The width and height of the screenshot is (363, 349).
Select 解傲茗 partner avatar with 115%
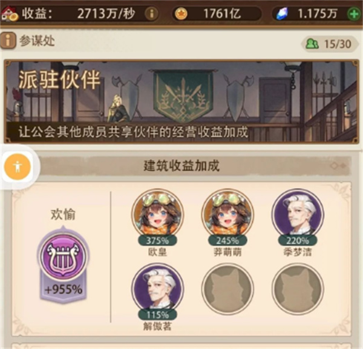pyautogui.click(x=157, y=289)
